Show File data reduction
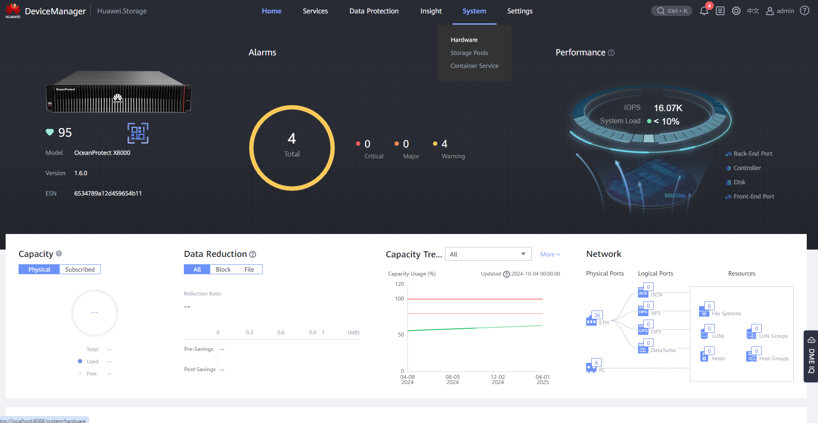The image size is (818, 423). point(249,269)
